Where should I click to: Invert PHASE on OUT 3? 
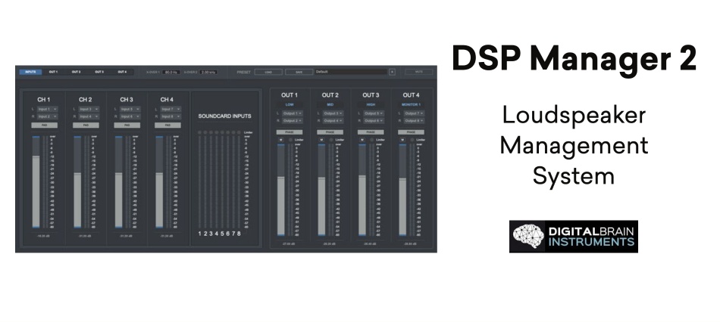coord(371,132)
